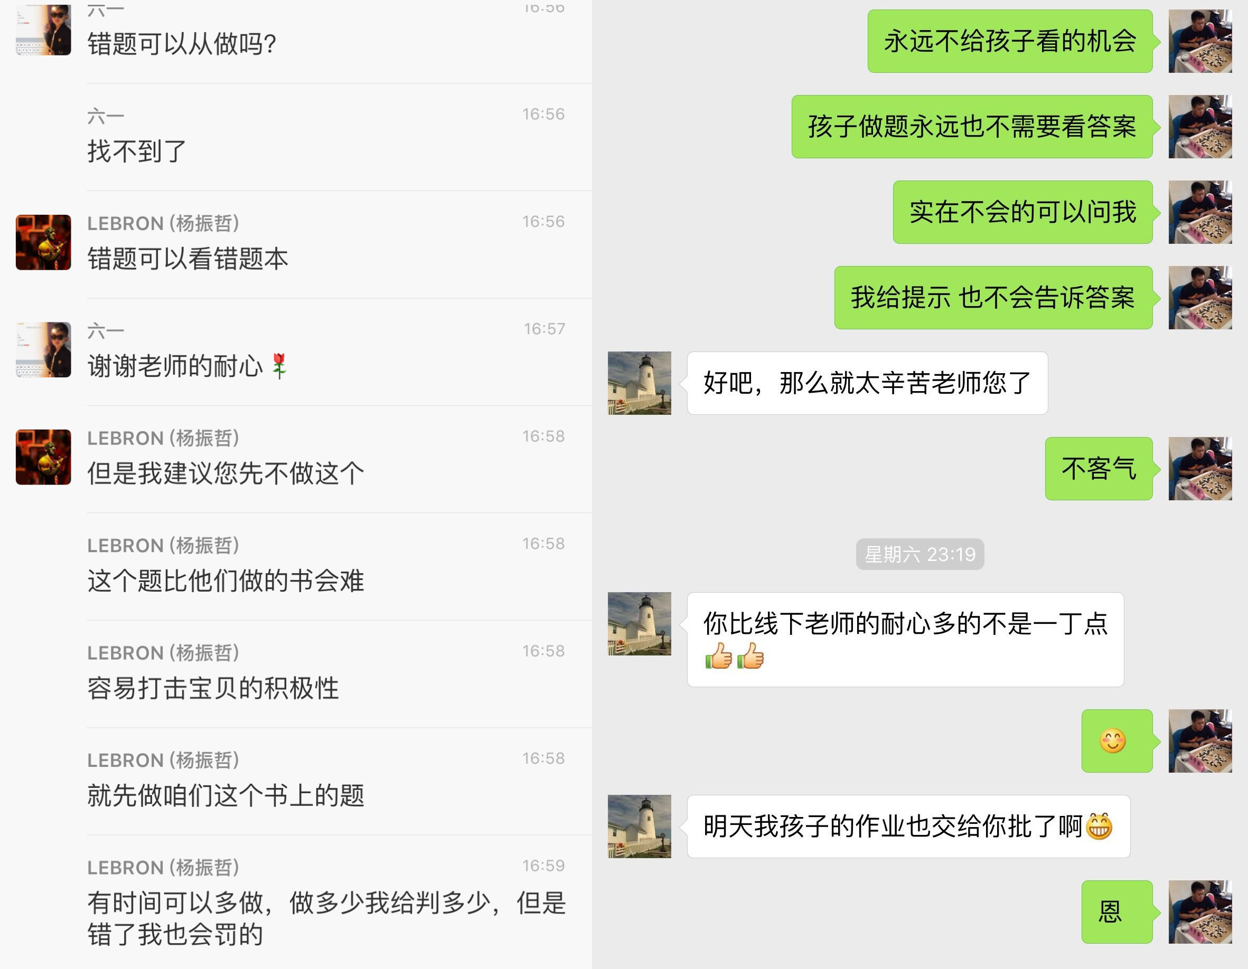
Task: Tap the 恩 reply bubble
Action: tap(1117, 912)
